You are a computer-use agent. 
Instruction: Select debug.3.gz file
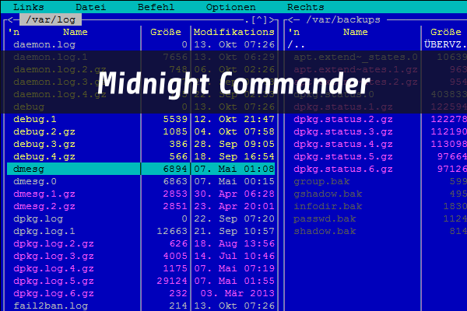(44, 145)
